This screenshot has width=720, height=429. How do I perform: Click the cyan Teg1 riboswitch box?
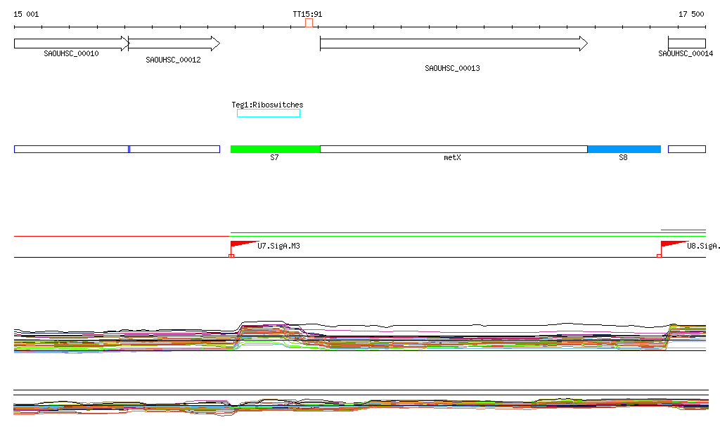pos(269,113)
